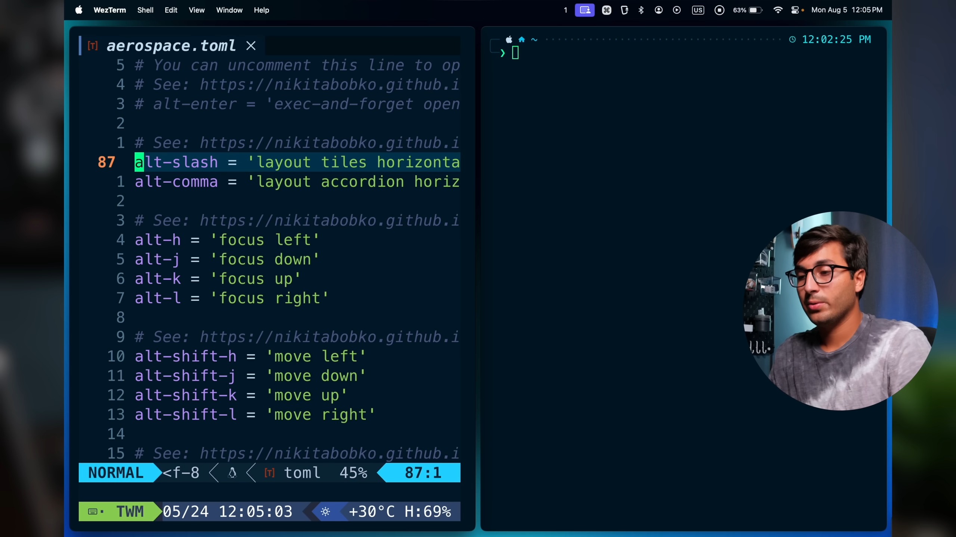The height and width of the screenshot is (537, 956).
Task: Open Control Center toggles icon
Action: (x=795, y=10)
